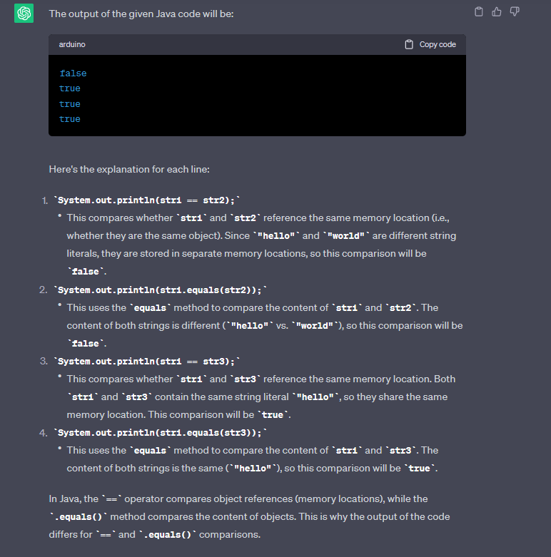Mark the response with thumbs down
551x557 pixels.
coord(515,11)
